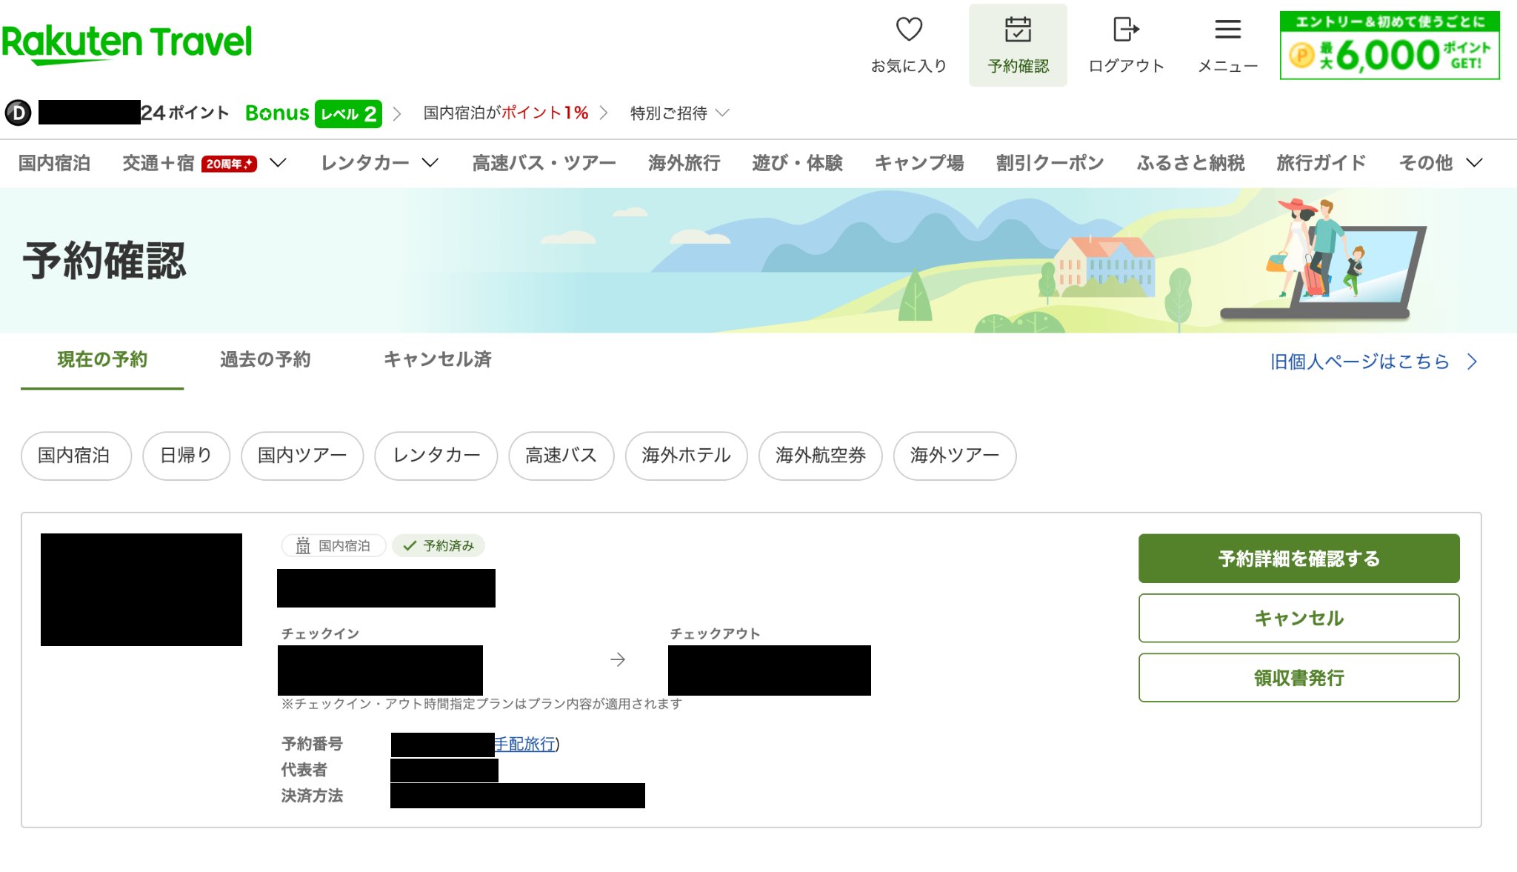Click the arrow between check-in and check-out
The image size is (1517, 872).
[618, 659]
